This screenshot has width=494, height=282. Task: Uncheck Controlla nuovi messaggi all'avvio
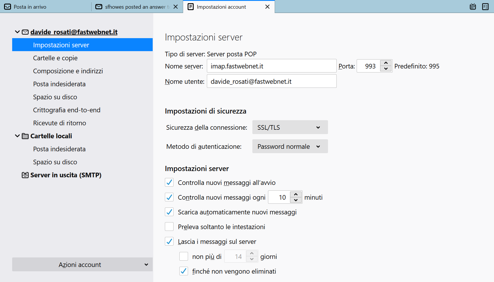[169, 183]
